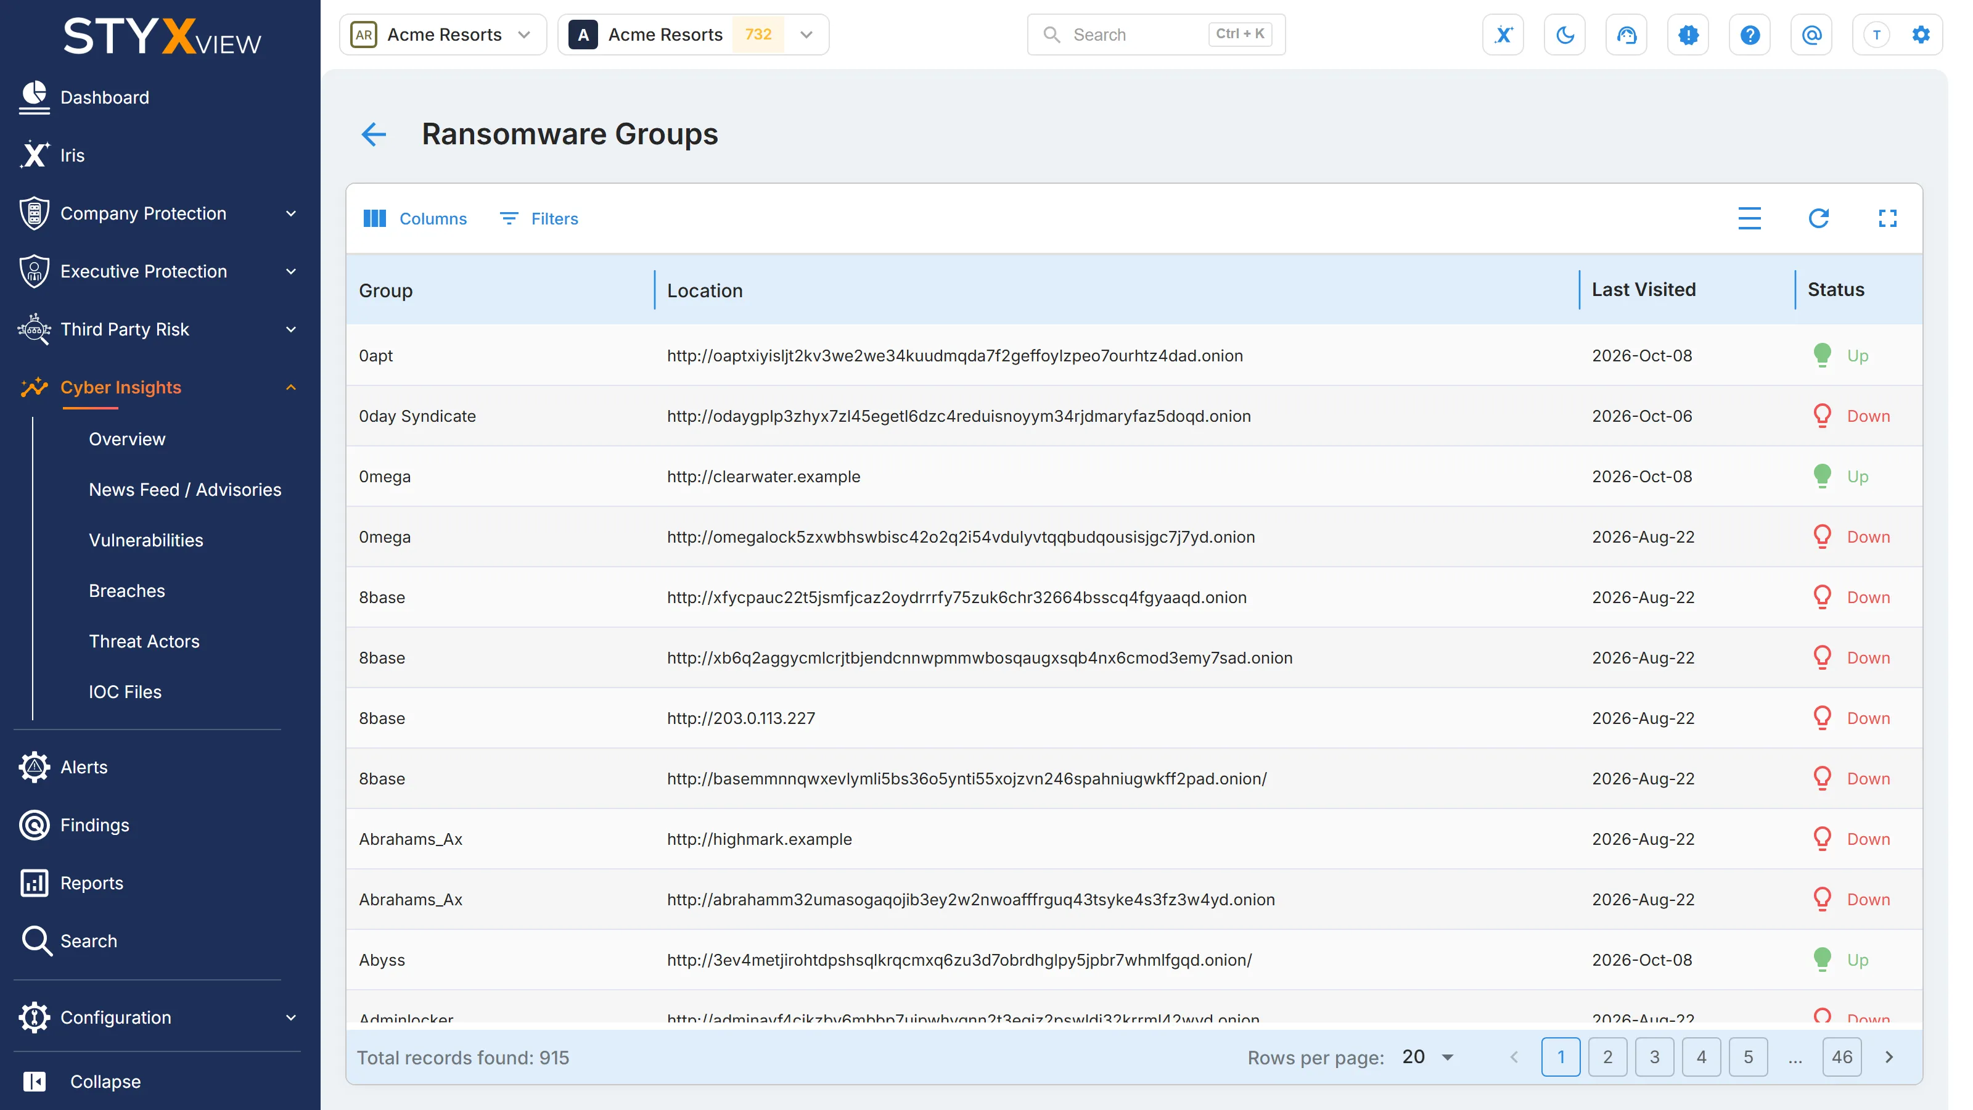Click current page 1 button
The height and width of the screenshot is (1110, 1973).
[x=1561, y=1057]
